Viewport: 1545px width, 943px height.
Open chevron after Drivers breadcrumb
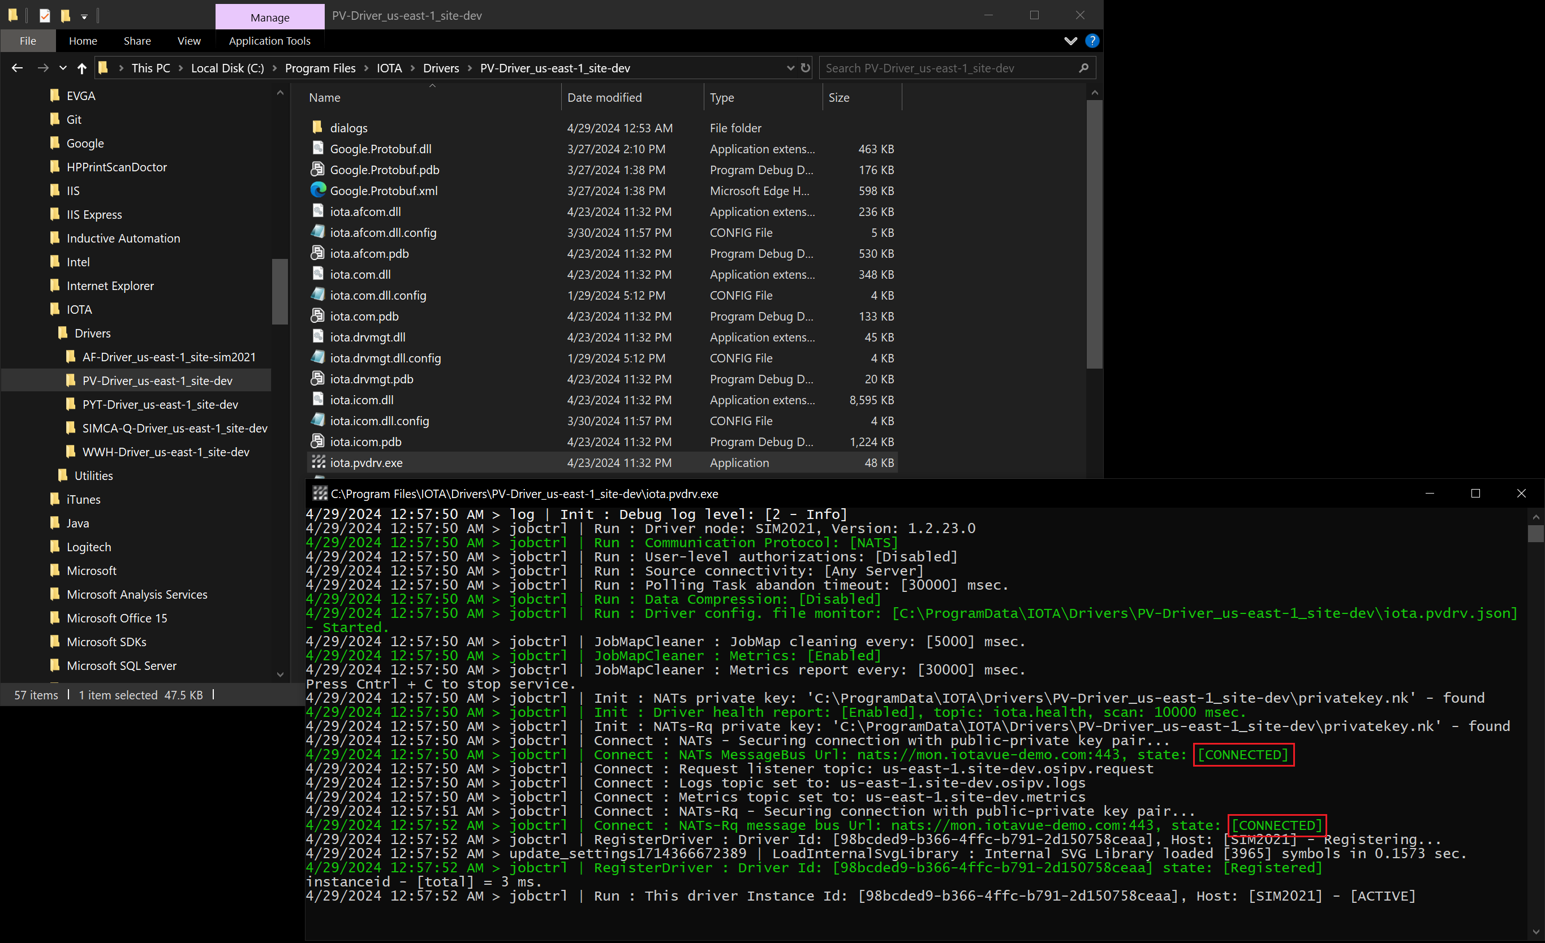[x=470, y=68]
